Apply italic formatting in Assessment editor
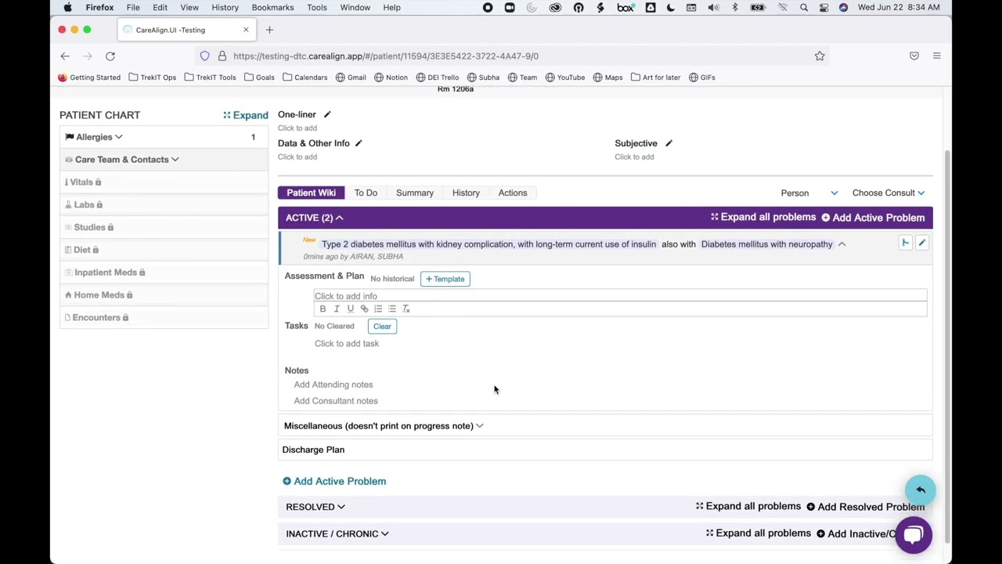Image resolution: width=1002 pixels, height=564 pixels. click(337, 309)
